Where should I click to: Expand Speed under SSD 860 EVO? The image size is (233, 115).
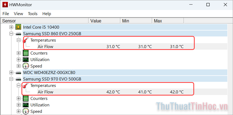pyautogui.click(x=18, y=66)
